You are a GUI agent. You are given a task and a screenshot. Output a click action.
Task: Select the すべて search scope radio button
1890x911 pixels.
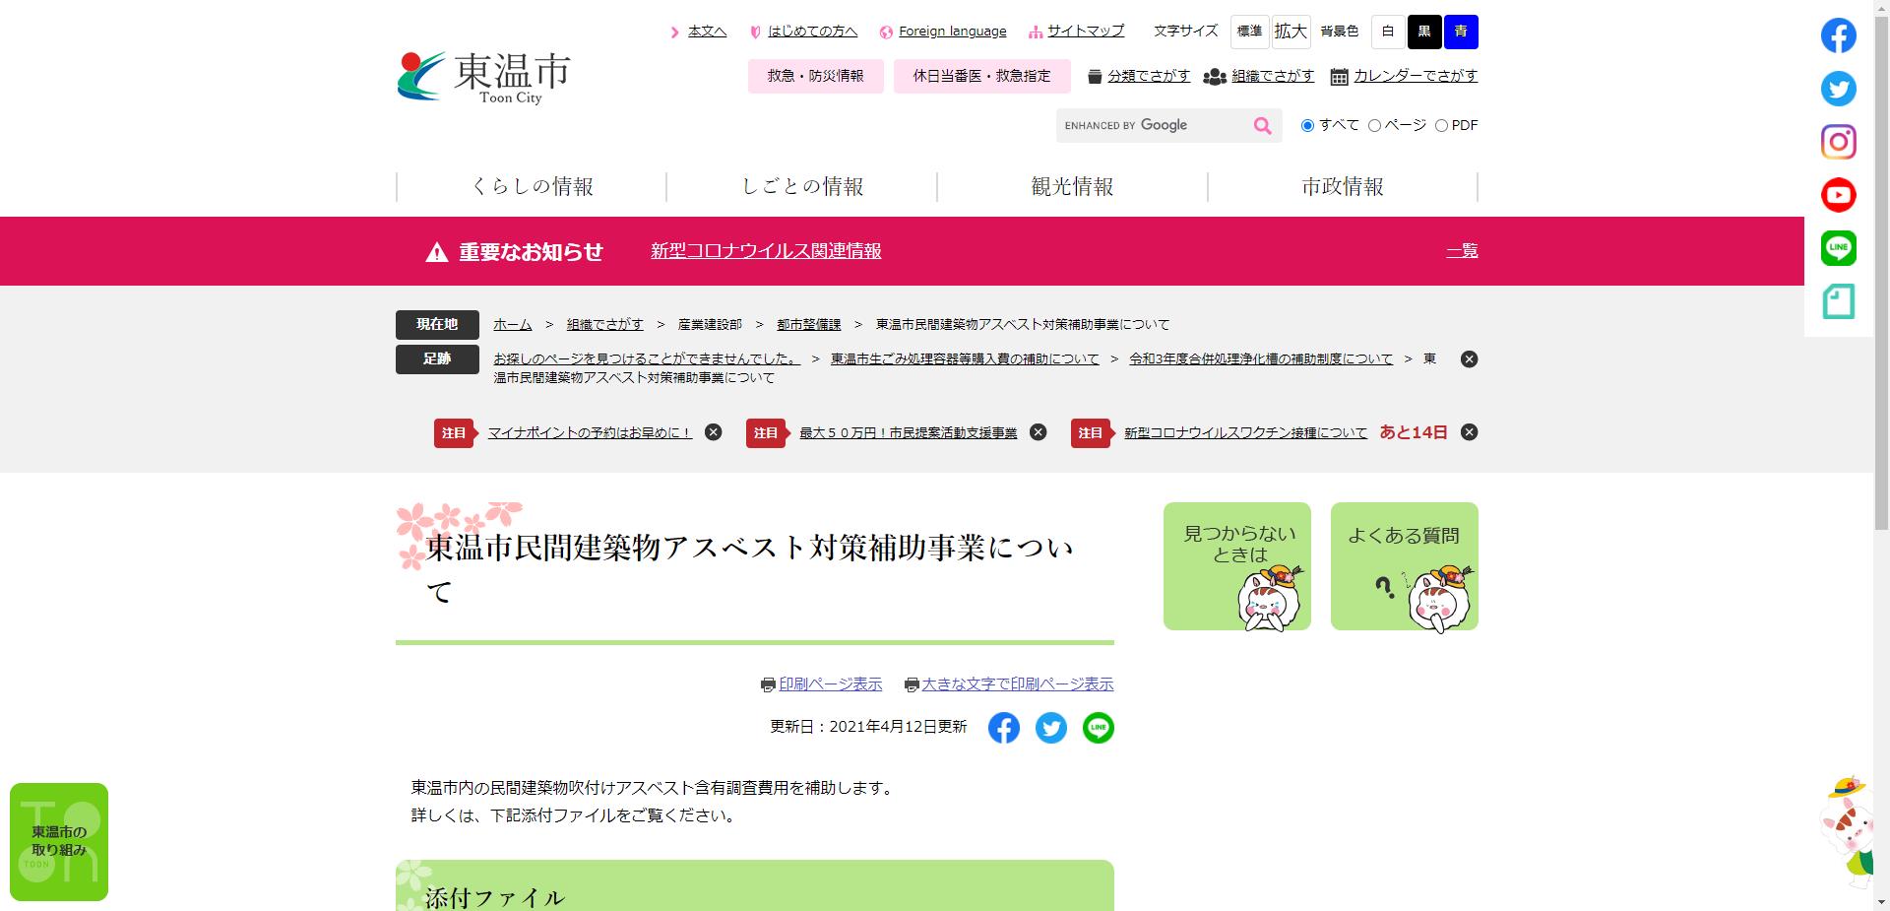(x=1307, y=125)
